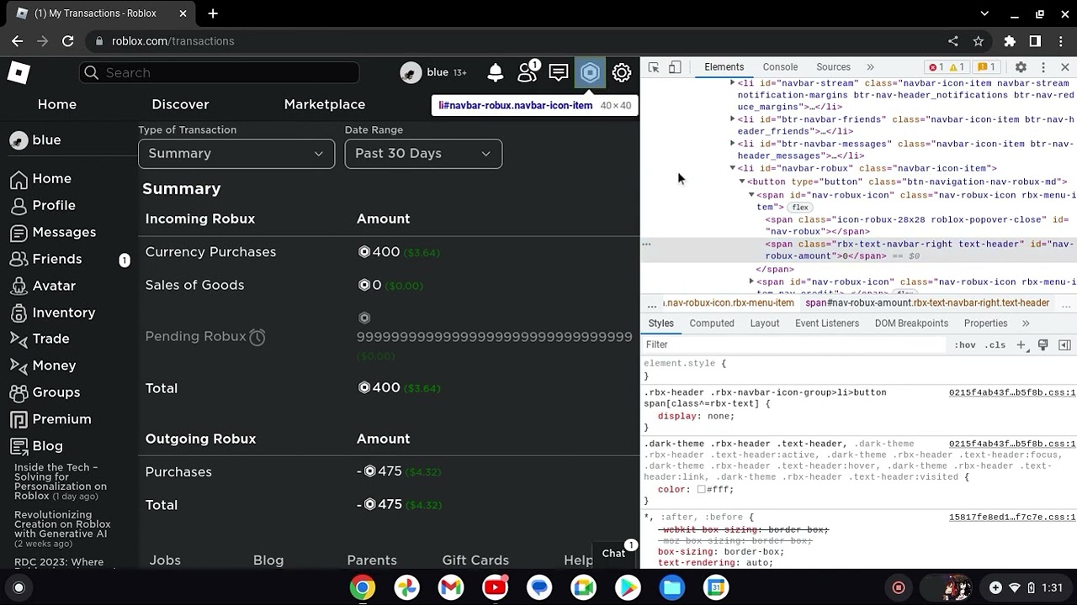This screenshot has width=1077, height=605.
Task: Open the Properties tab
Action: pyautogui.click(x=985, y=324)
